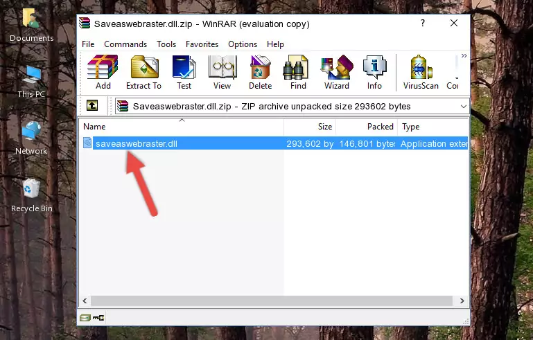533x340 pixels.
Task: Click the disk drive status bar icon
Action: (85, 318)
